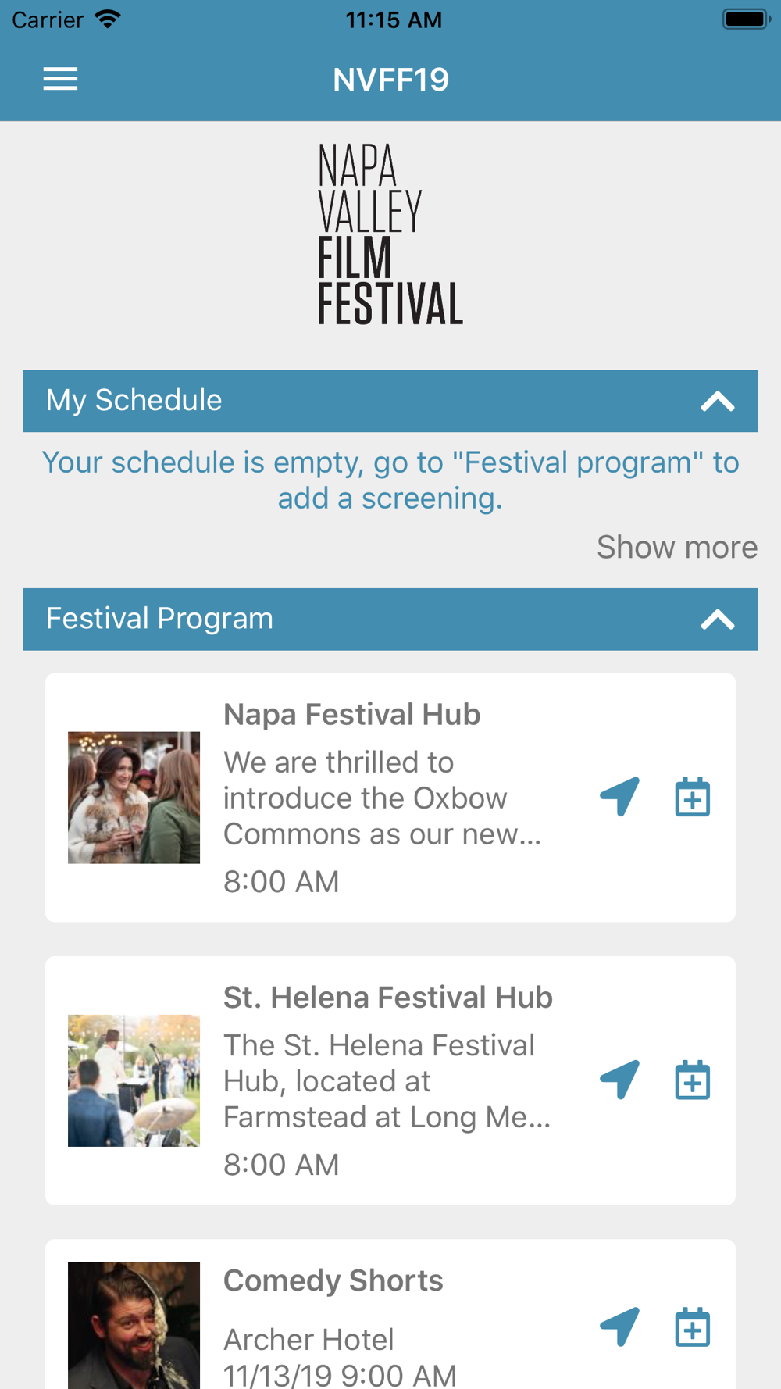Add Comedy Shorts to calendar
The height and width of the screenshot is (1389, 781).
click(693, 1327)
